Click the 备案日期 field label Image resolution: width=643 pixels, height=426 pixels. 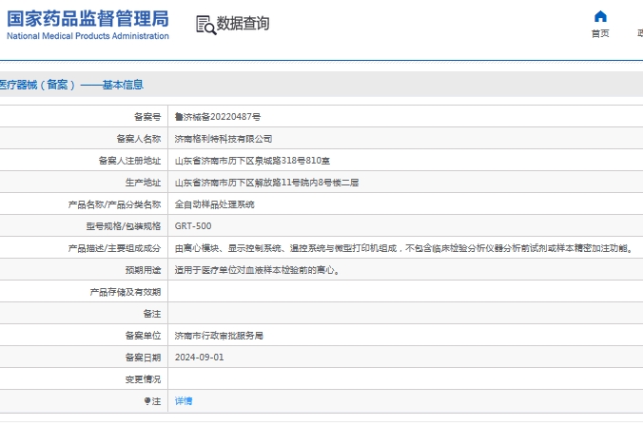pyautogui.click(x=143, y=358)
